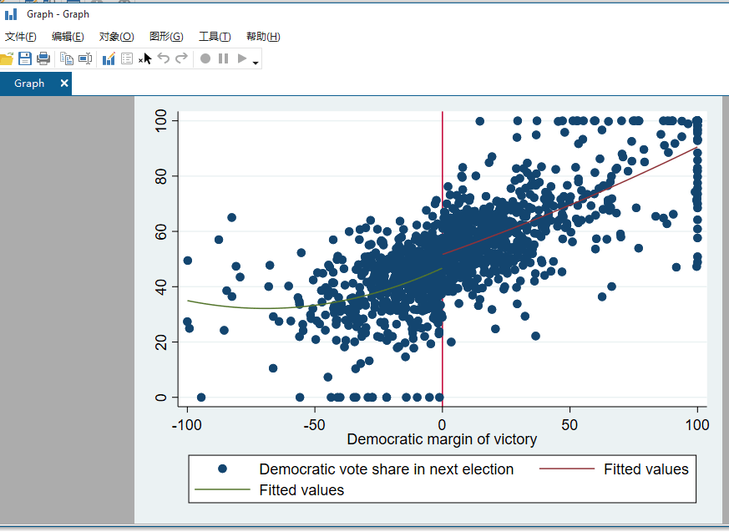The height and width of the screenshot is (532, 729).
Task: Pause the graph recording
Action: click(224, 58)
